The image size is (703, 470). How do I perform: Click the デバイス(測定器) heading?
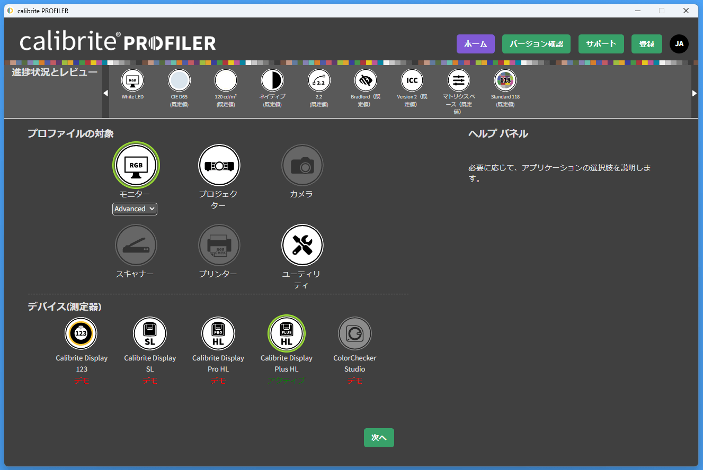tap(65, 306)
